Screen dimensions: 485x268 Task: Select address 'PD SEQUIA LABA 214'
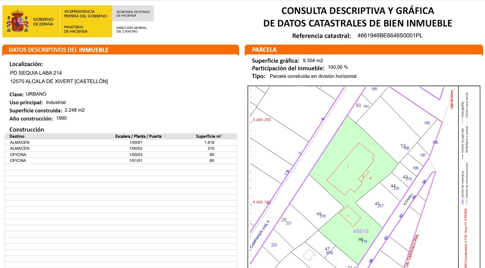[x=36, y=73]
